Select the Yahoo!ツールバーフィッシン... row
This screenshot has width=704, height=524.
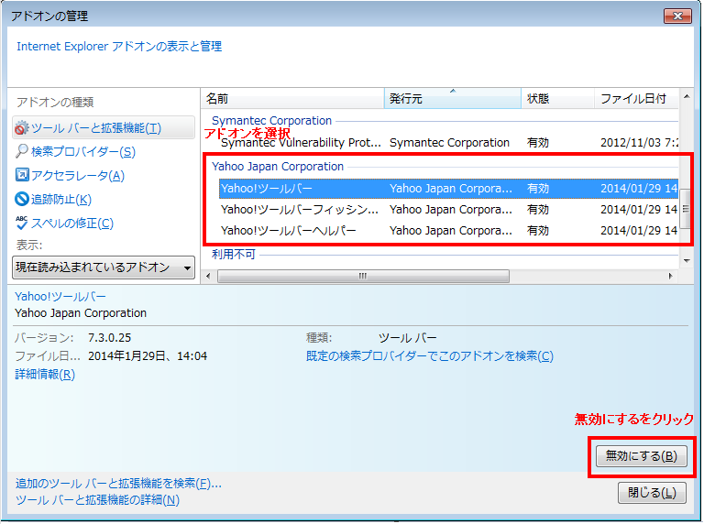[x=448, y=210]
